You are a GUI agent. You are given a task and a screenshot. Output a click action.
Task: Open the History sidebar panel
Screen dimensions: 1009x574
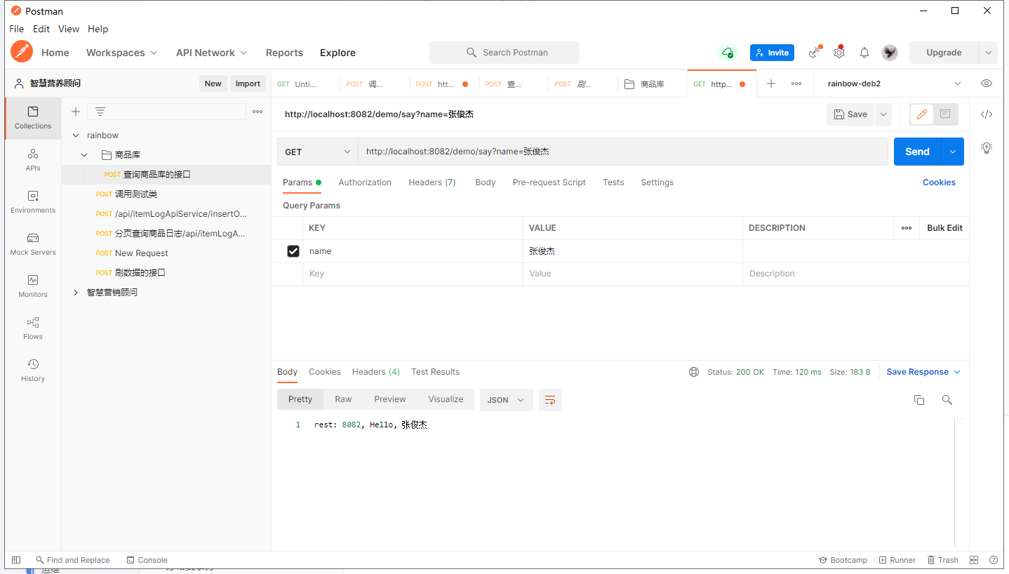coord(33,371)
